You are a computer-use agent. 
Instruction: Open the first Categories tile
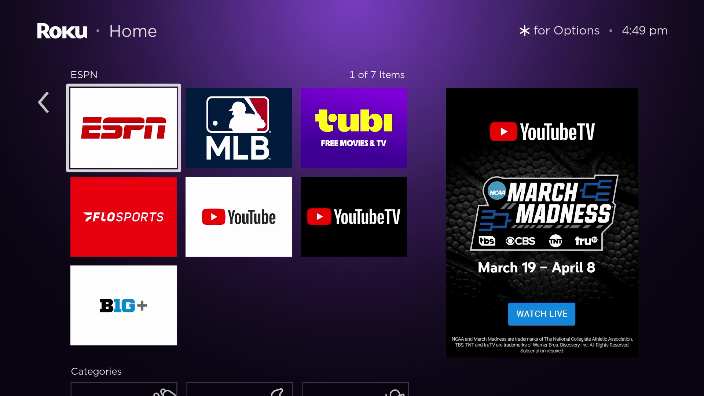[x=124, y=389]
